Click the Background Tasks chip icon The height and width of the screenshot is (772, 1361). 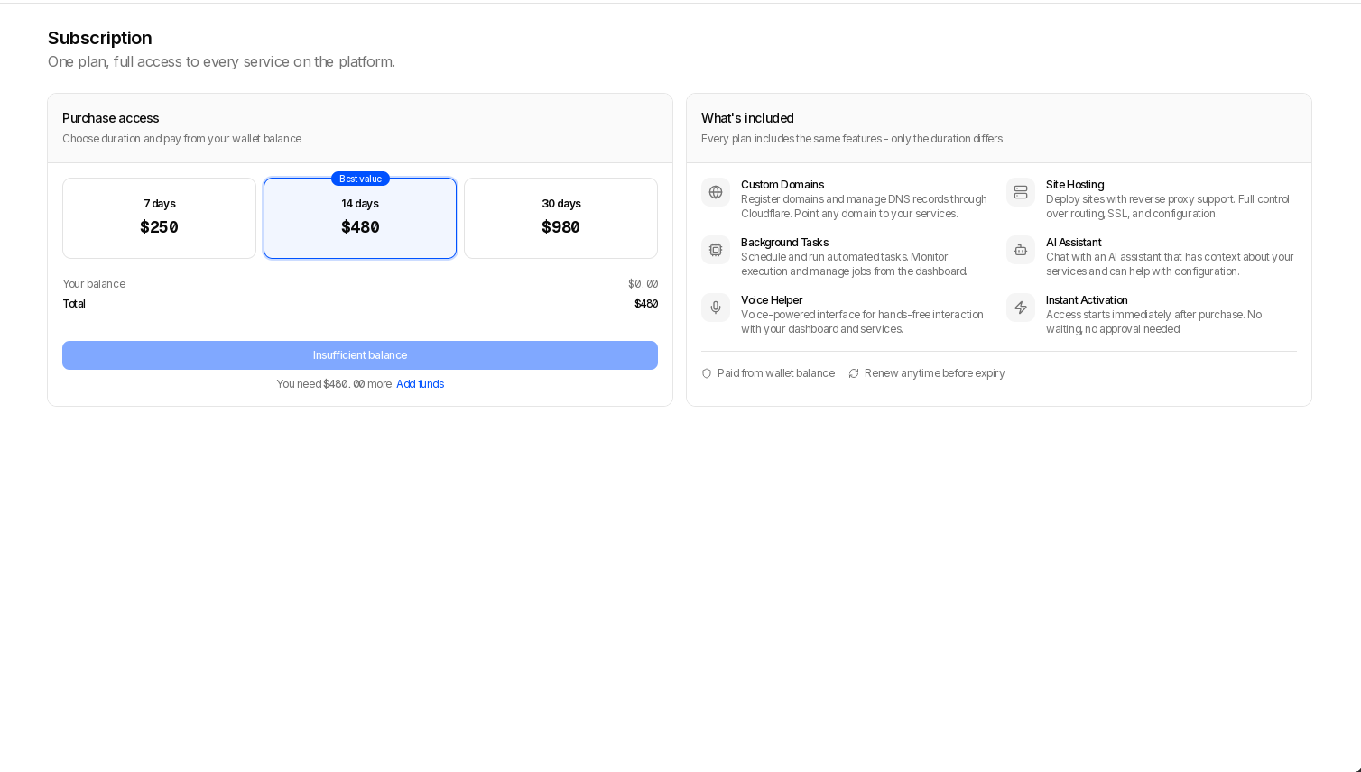716,250
